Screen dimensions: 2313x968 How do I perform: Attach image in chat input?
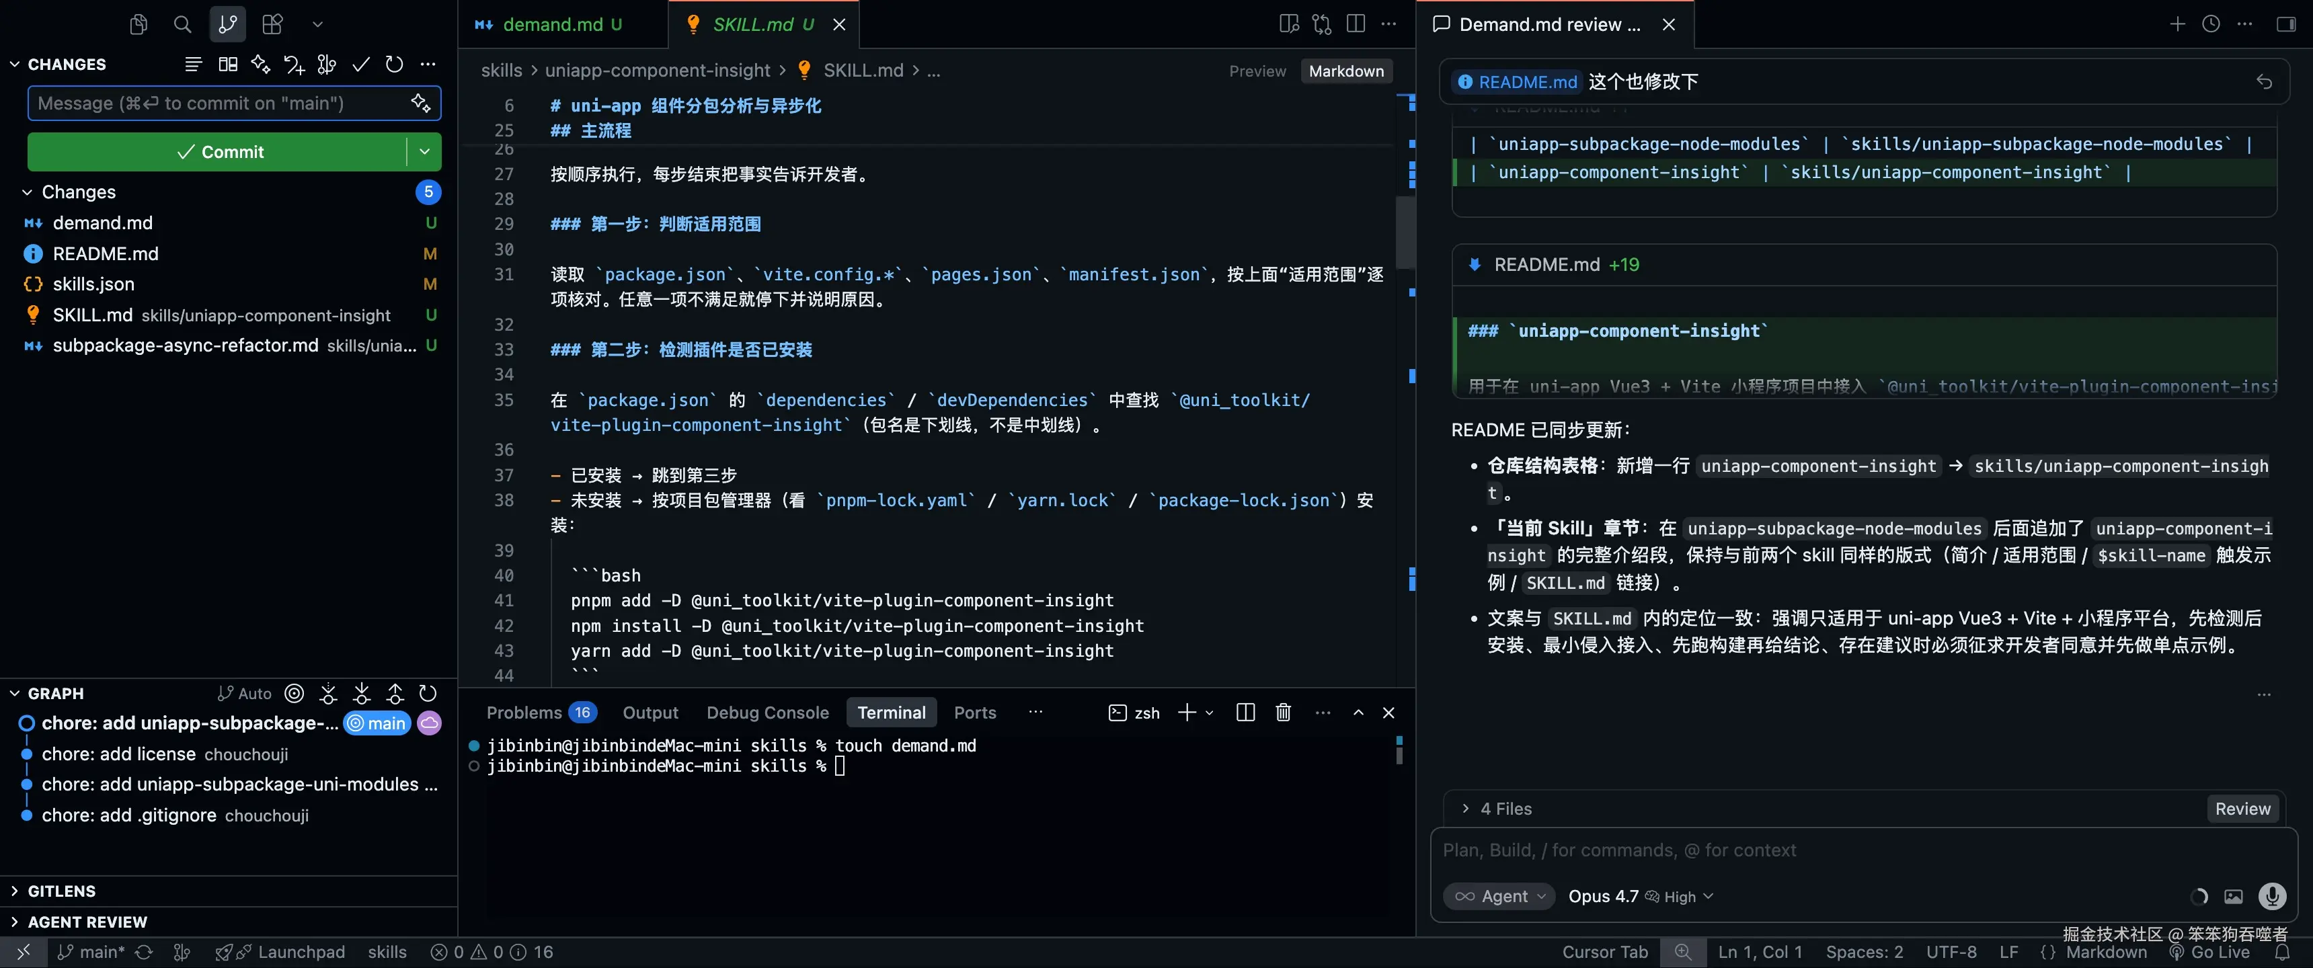point(2233,896)
